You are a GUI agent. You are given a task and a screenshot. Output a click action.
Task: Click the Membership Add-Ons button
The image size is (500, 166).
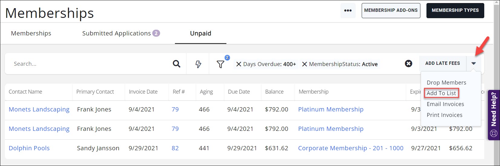point(391,11)
